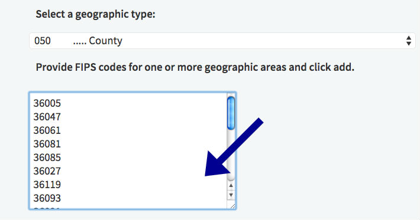420x220 pixels.
Task: Place cursor on FIPS code 36081
Action: pyautogui.click(x=47, y=144)
